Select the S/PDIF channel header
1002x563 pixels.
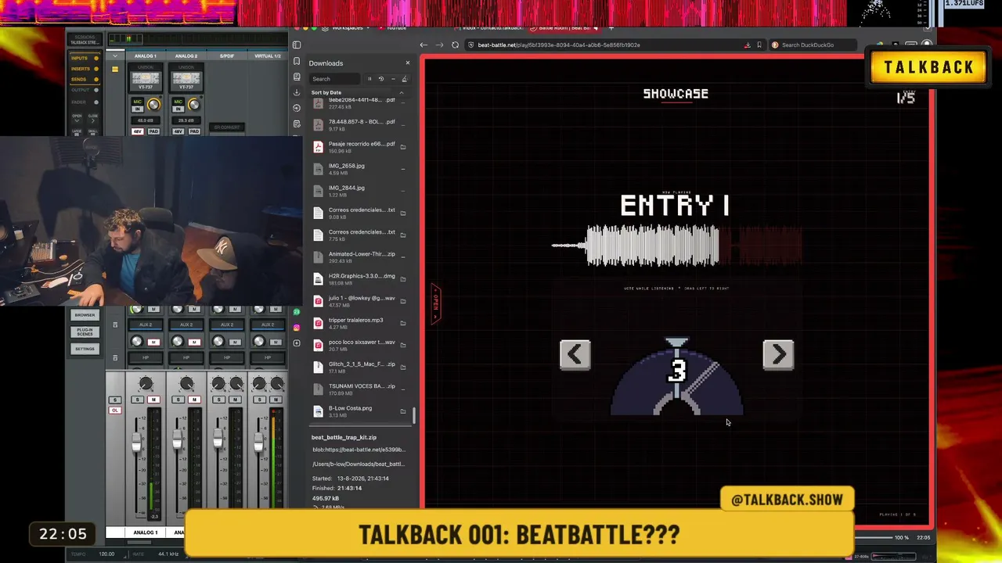click(227, 56)
